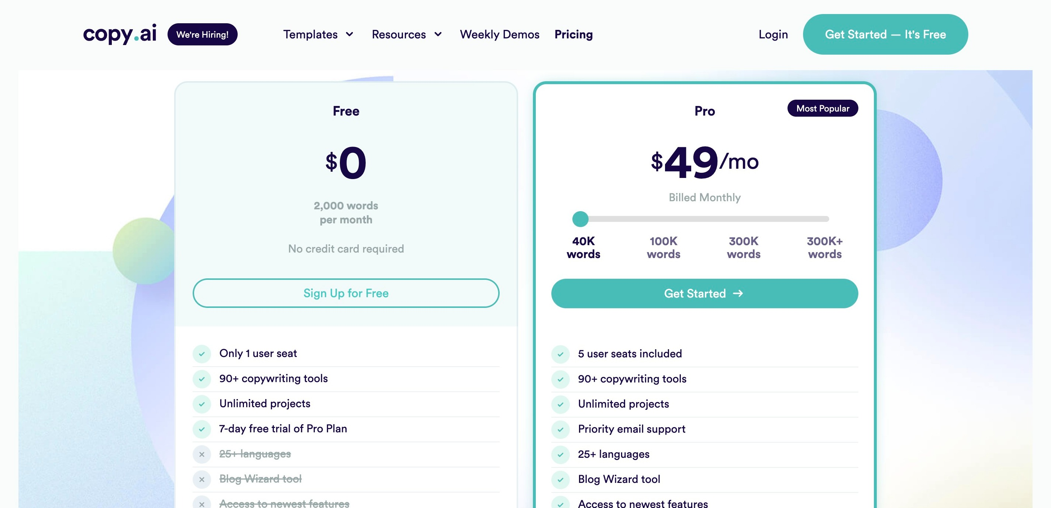Open the Weekly Demos page
This screenshot has width=1051, height=508.
tap(499, 34)
